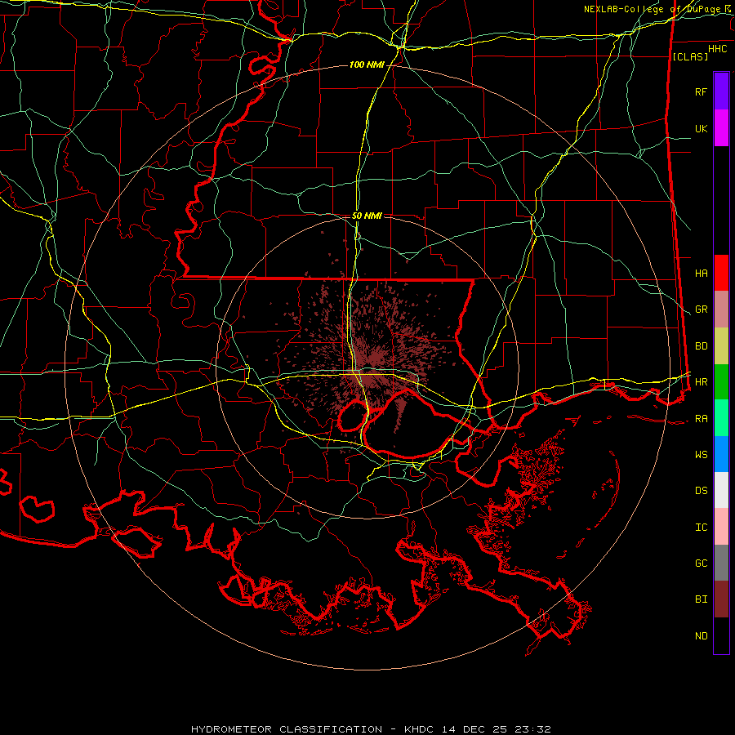The height and width of the screenshot is (735, 735).
Task: Click the 50 NMI range ring label
Action: coord(367,216)
